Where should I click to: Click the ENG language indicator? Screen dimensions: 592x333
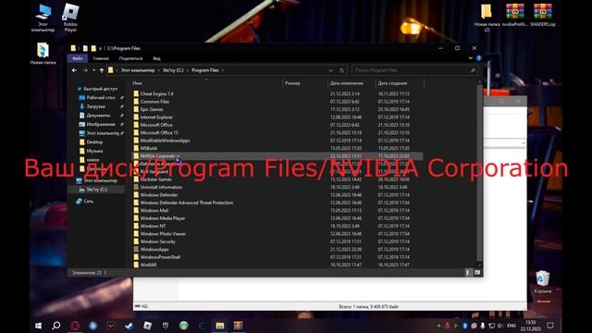click(x=512, y=326)
